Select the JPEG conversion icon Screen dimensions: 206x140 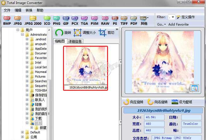click(18, 20)
